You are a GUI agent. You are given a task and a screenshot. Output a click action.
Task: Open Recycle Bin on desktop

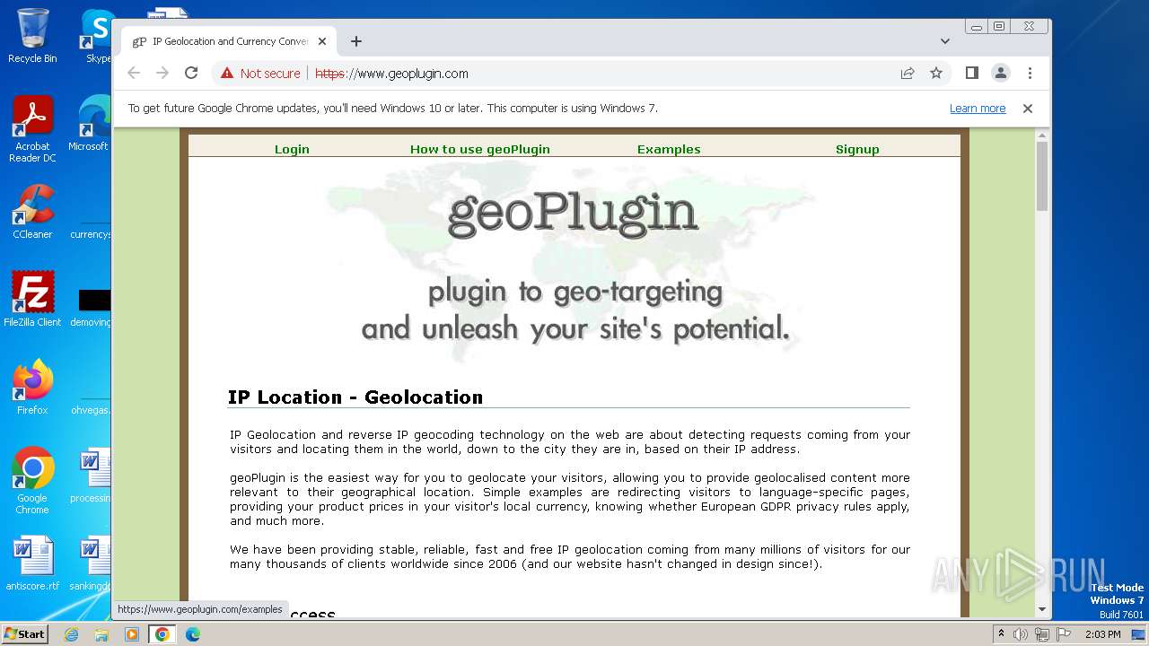(32, 36)
